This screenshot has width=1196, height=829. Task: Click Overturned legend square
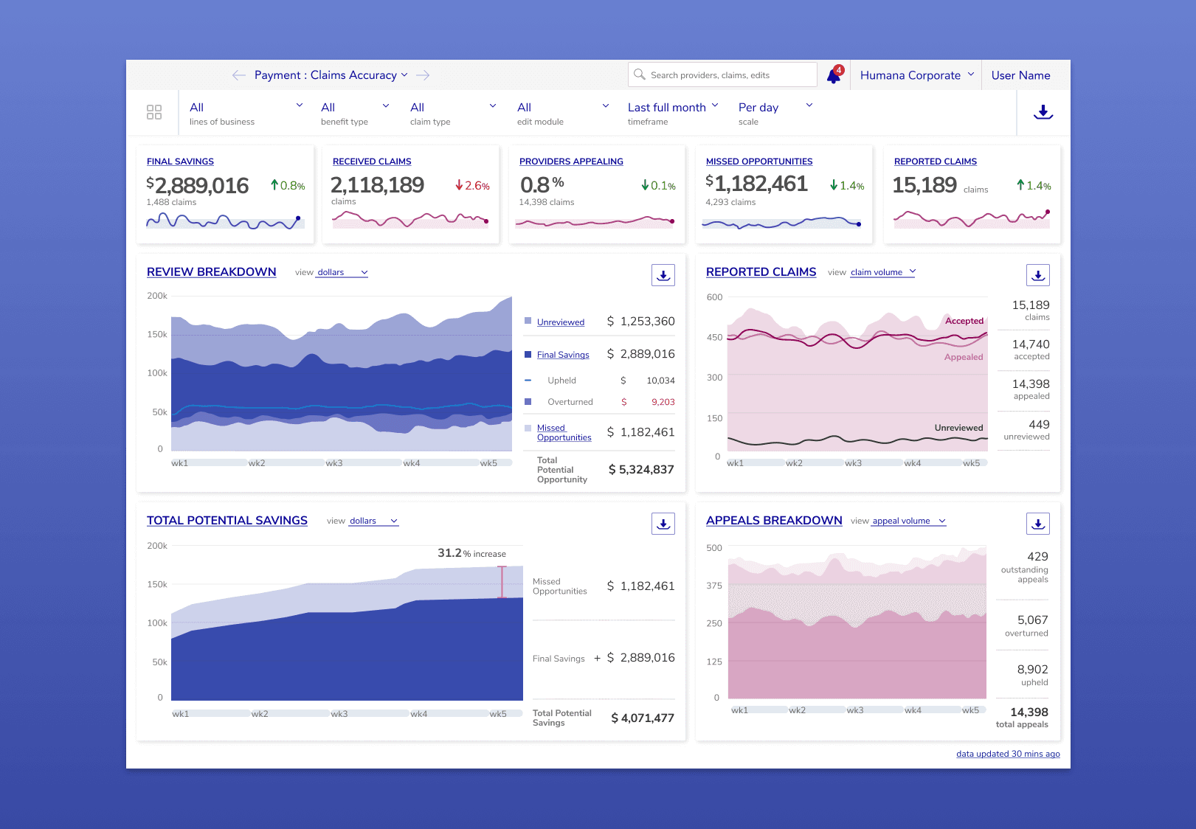(528, 401)
